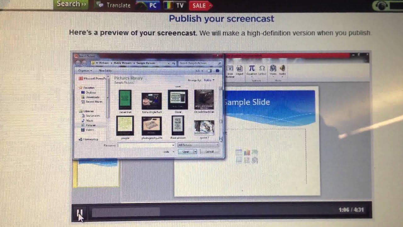Click the red SALE toolbar button
The width and height of the screenshot is (403, 227).
[201, 5]
